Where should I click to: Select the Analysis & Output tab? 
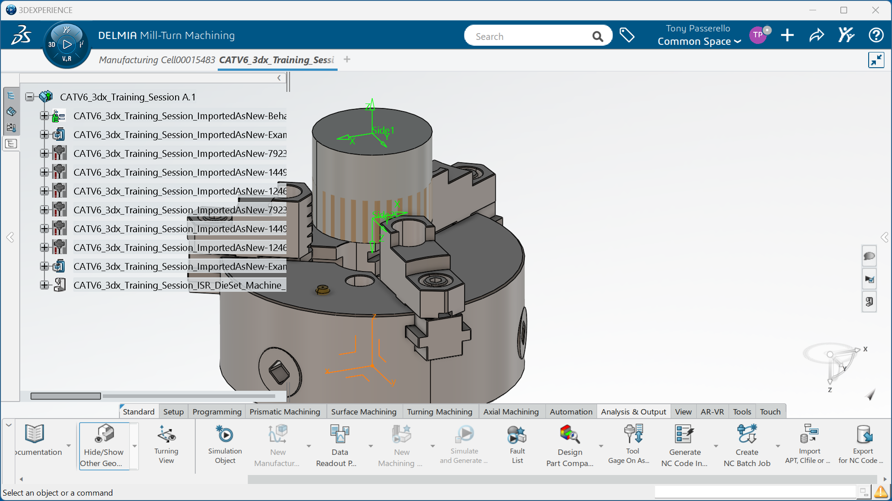[633, 411]
